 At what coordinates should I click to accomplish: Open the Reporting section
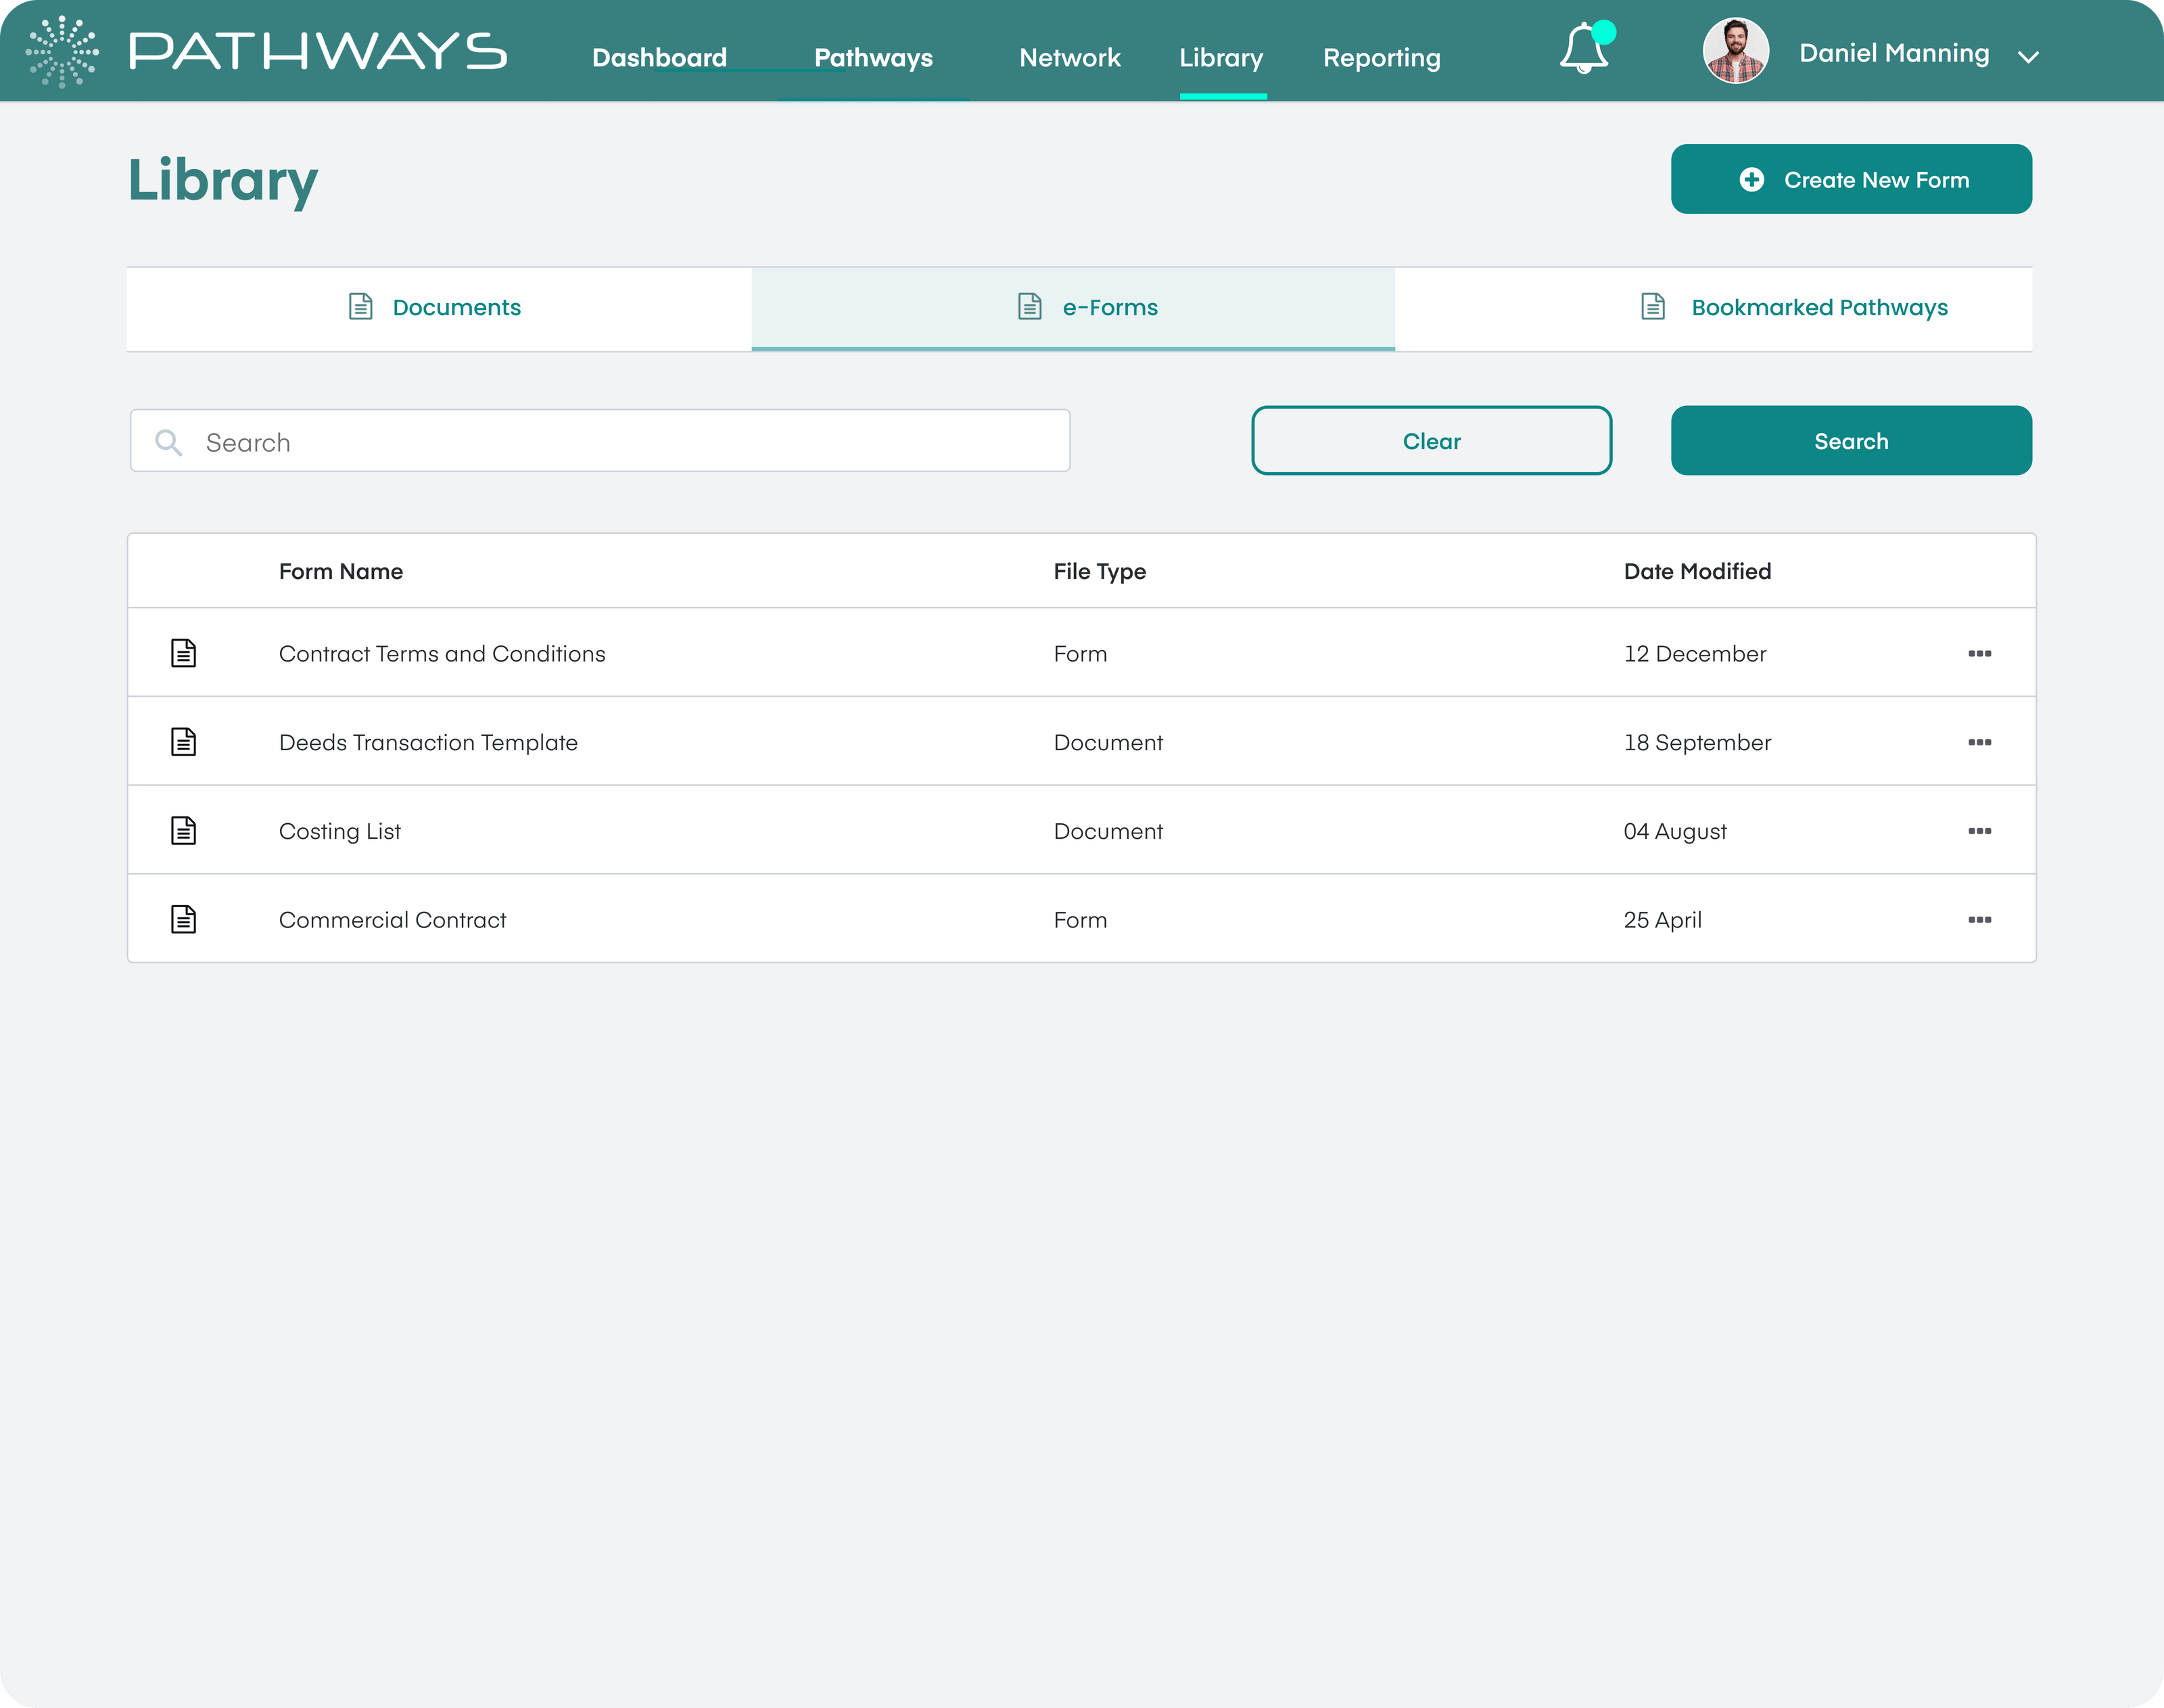1382,58
